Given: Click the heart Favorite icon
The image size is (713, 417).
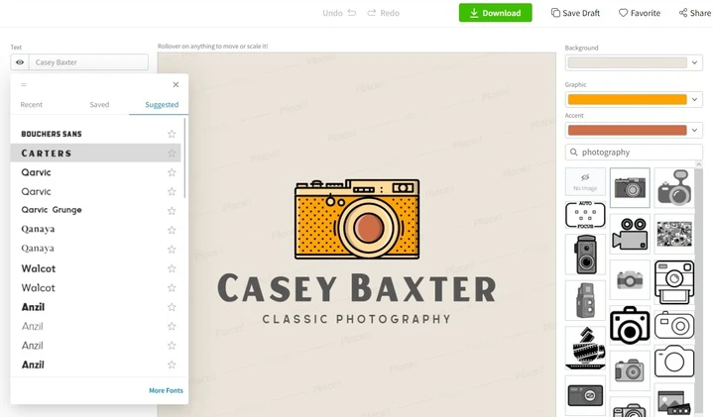Looking at the screenshot, I should coord(623,13).
